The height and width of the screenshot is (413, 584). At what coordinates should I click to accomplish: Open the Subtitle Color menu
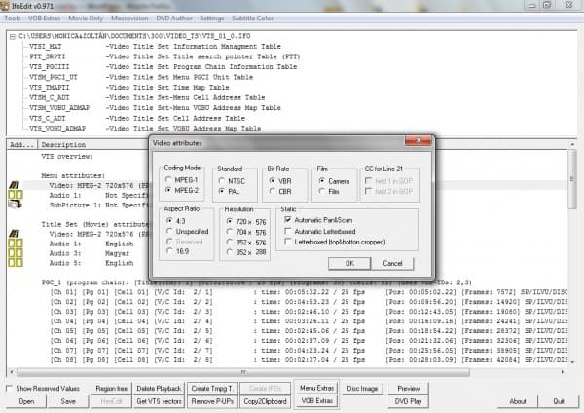coord(254,18)
